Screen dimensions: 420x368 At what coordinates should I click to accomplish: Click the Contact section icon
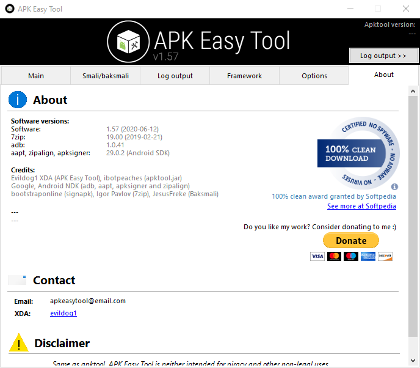click(18, 280)
